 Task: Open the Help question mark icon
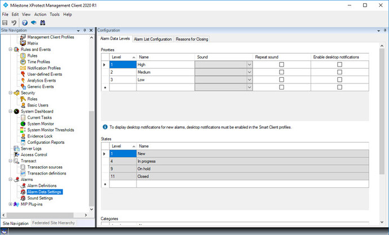pyautogui.click(x=25, y=23)
